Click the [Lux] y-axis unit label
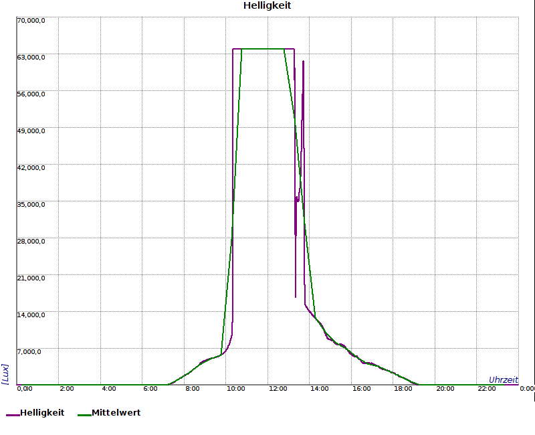535x435 pixels. (x=5, y=374)
